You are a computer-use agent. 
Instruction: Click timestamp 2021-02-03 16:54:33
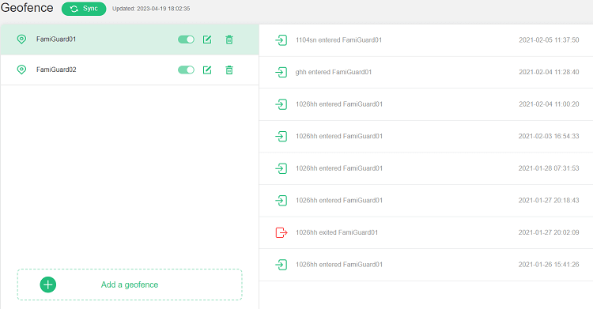coord(549,136)
